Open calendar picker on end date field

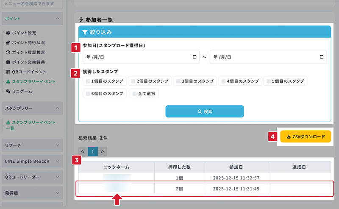click(x=322, y=57)
